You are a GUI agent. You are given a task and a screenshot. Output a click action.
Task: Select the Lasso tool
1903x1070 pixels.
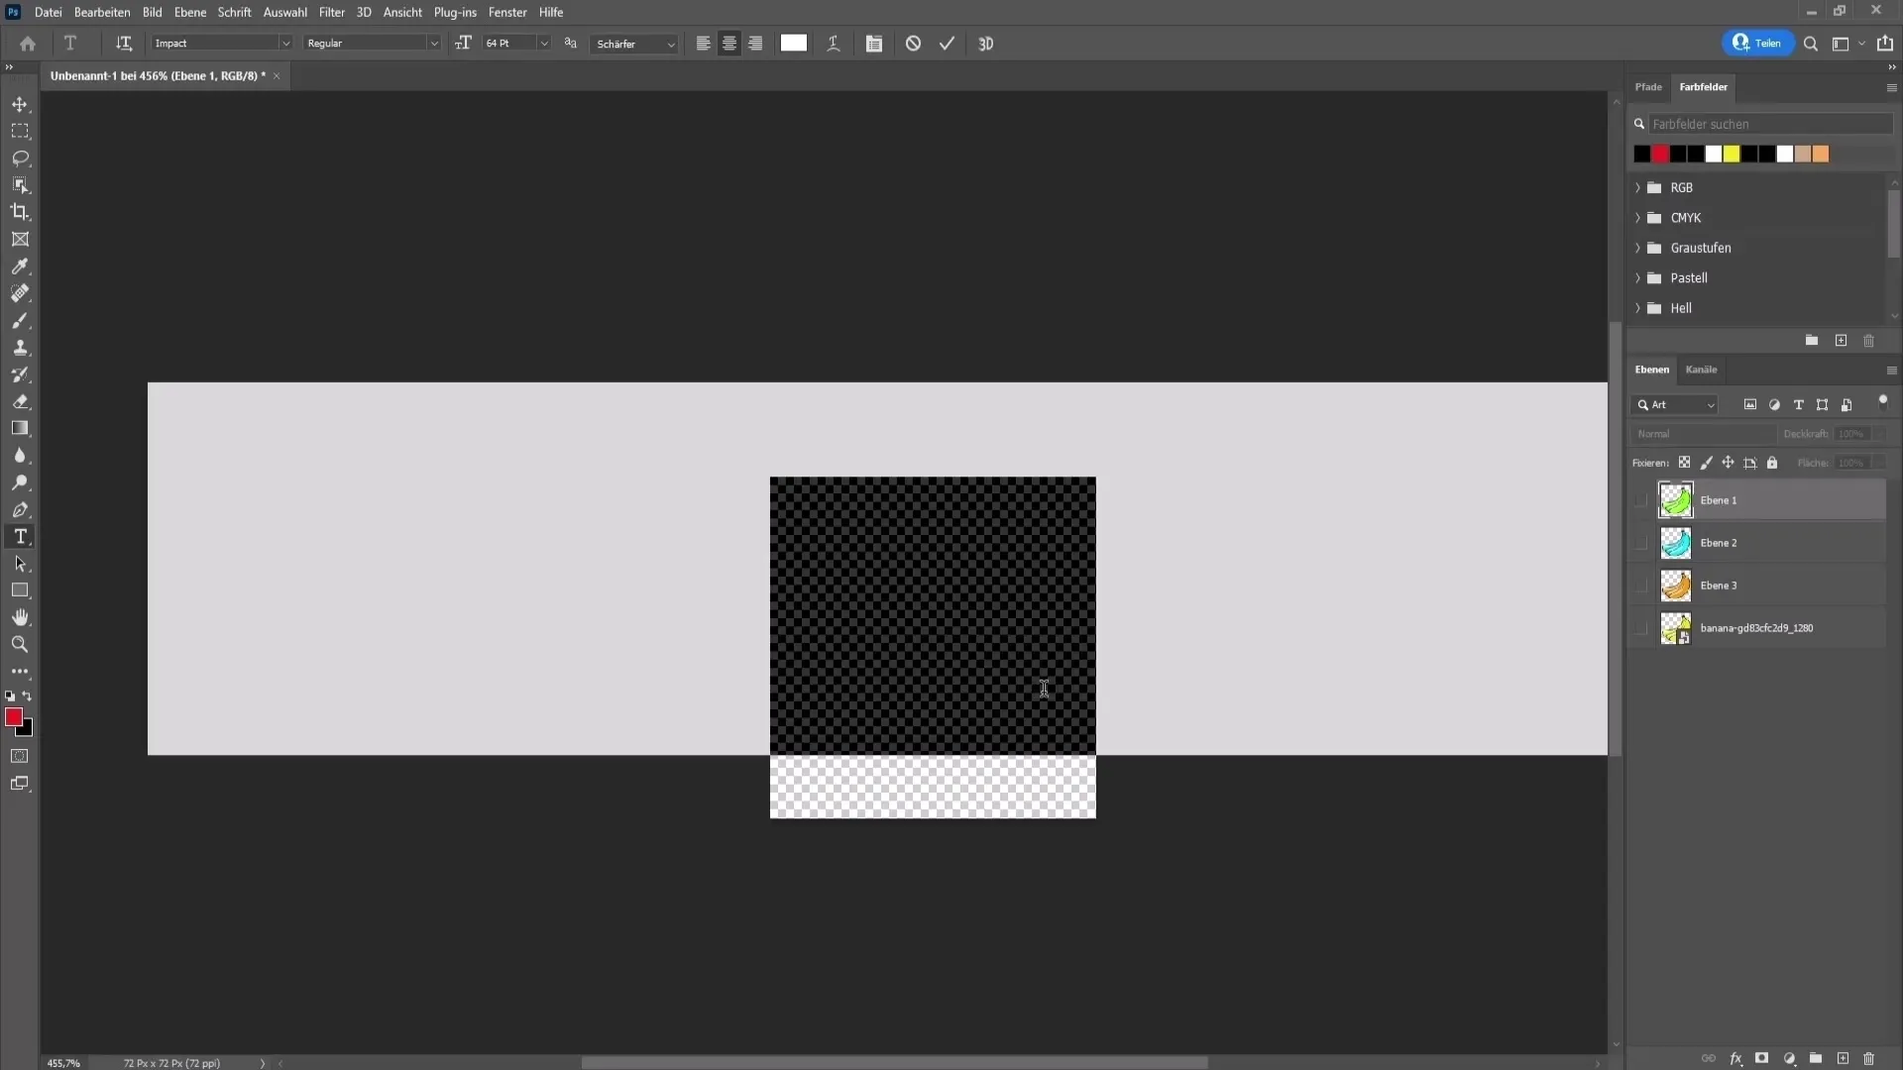[x=20, y=159]
